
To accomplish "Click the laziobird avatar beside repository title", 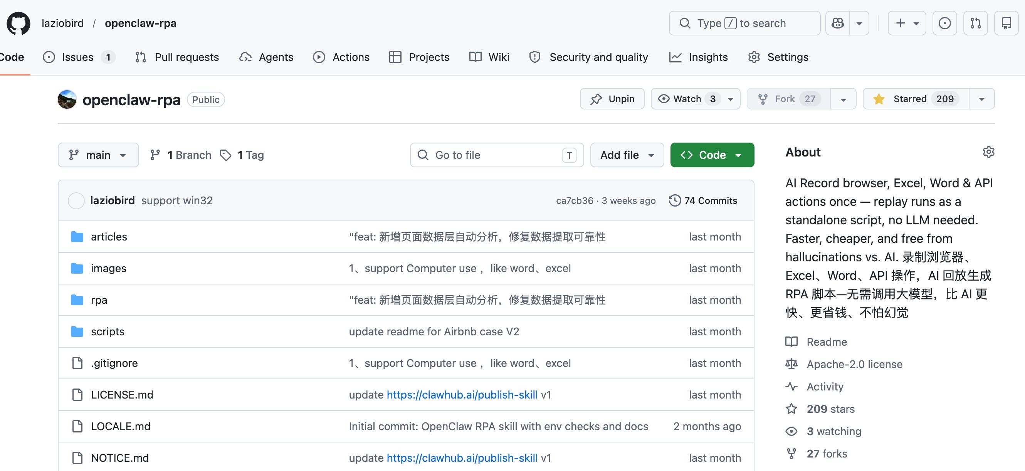I will coord(67,99).
